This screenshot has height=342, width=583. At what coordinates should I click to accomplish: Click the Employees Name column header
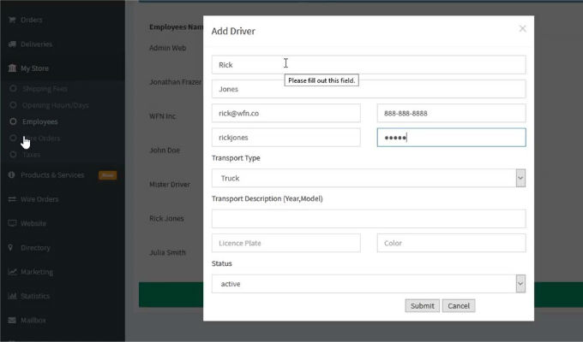pyautogui.click(x=177, y=27)
